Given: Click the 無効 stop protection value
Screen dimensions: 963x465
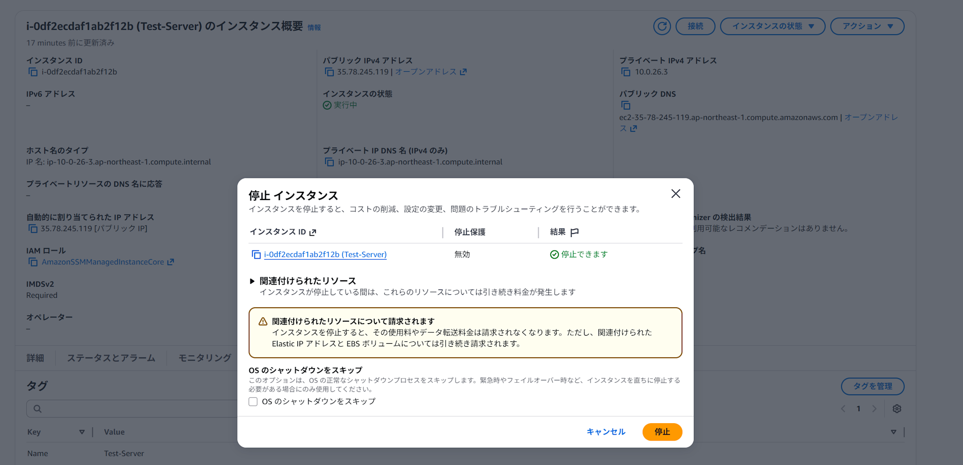Looking at the screenshot, I should 462,254.
